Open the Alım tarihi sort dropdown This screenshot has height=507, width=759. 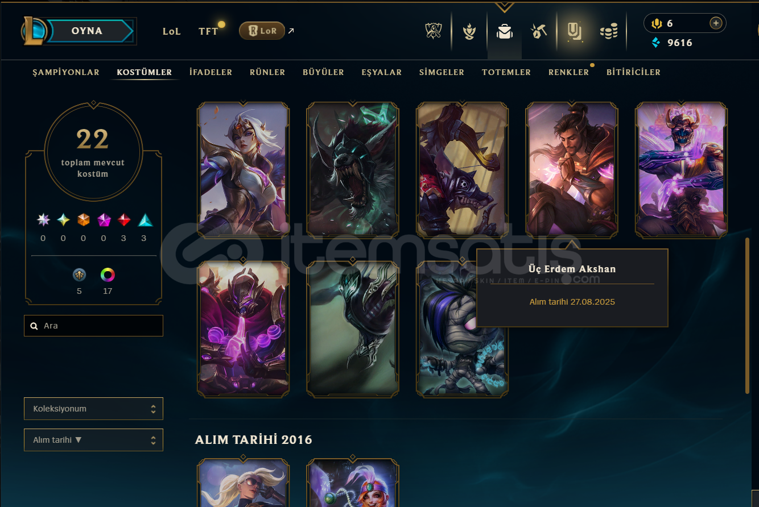tap(93, 440)
